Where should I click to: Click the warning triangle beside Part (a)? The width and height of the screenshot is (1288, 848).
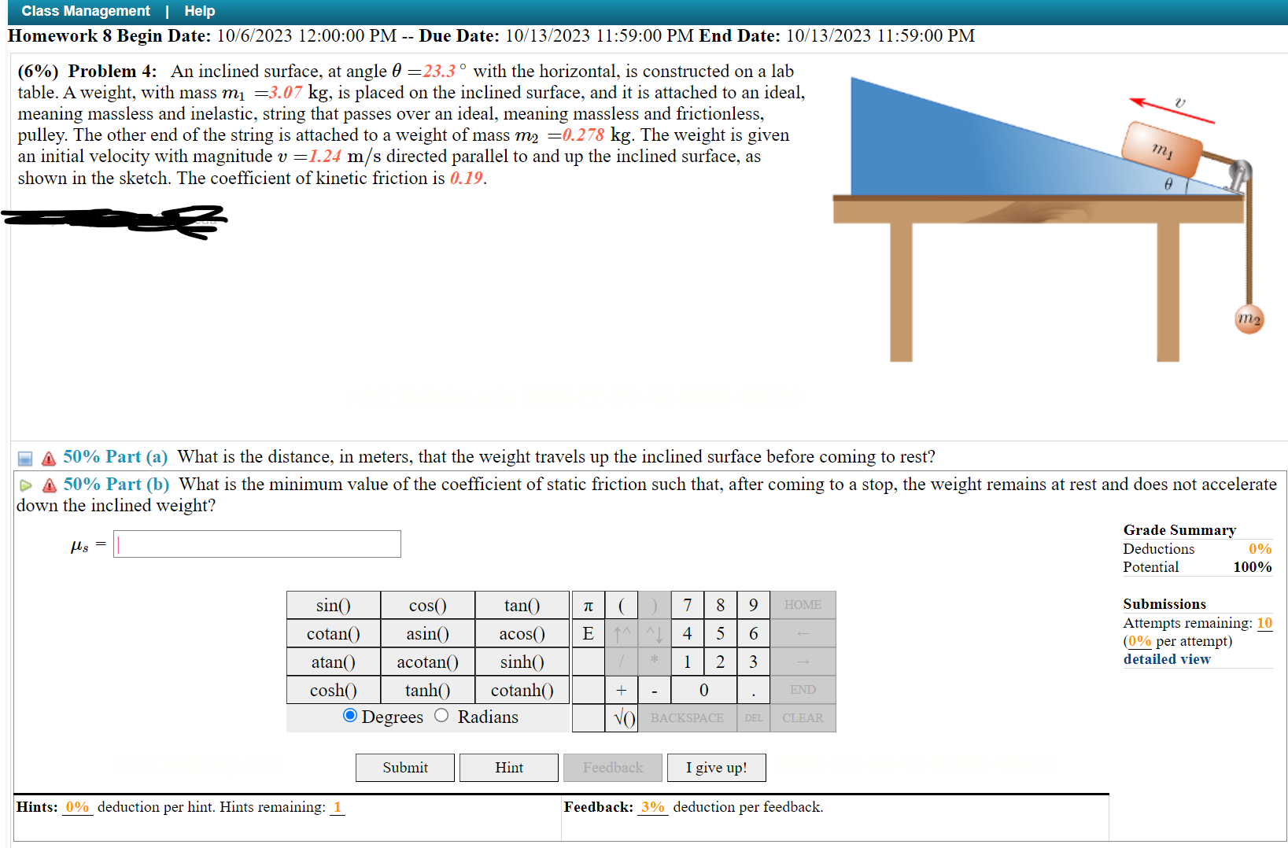[49, 456]
